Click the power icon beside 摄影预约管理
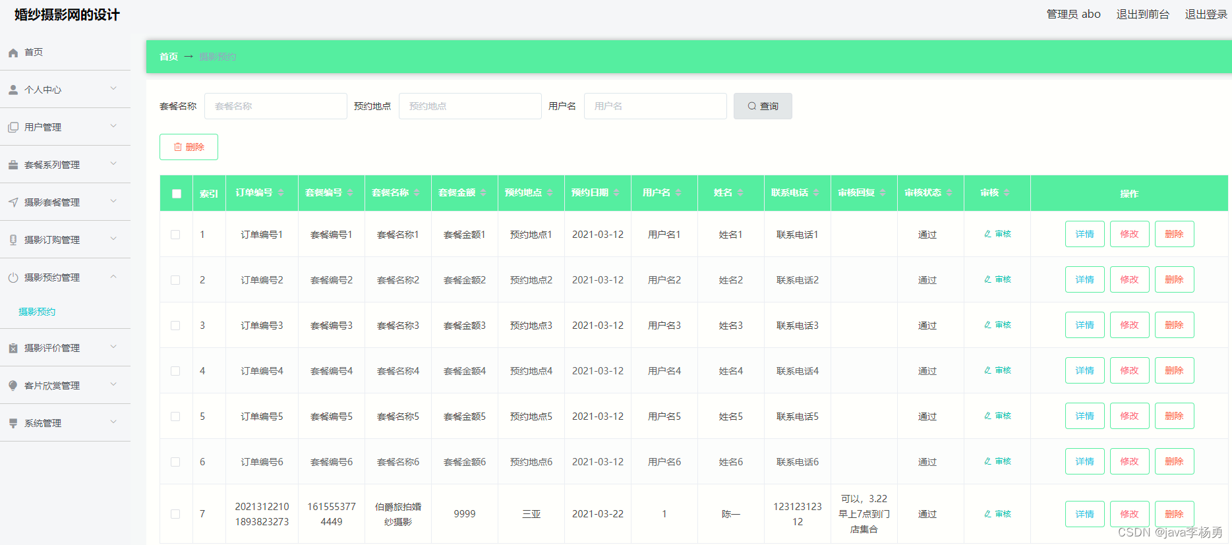The image size is (1232, 545). (13, 277)
